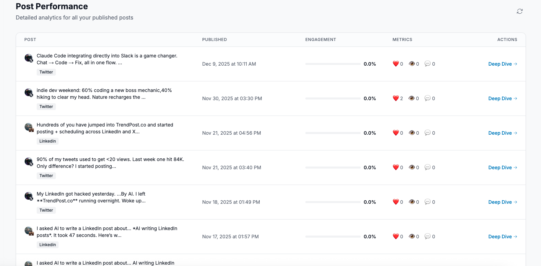Screen dimensions: 541x266
Task: Click the Published column header
Action: (x=214, y=40)
